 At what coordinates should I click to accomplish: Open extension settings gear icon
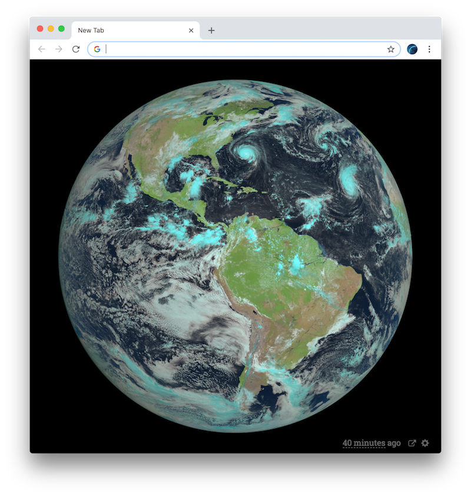425,443
